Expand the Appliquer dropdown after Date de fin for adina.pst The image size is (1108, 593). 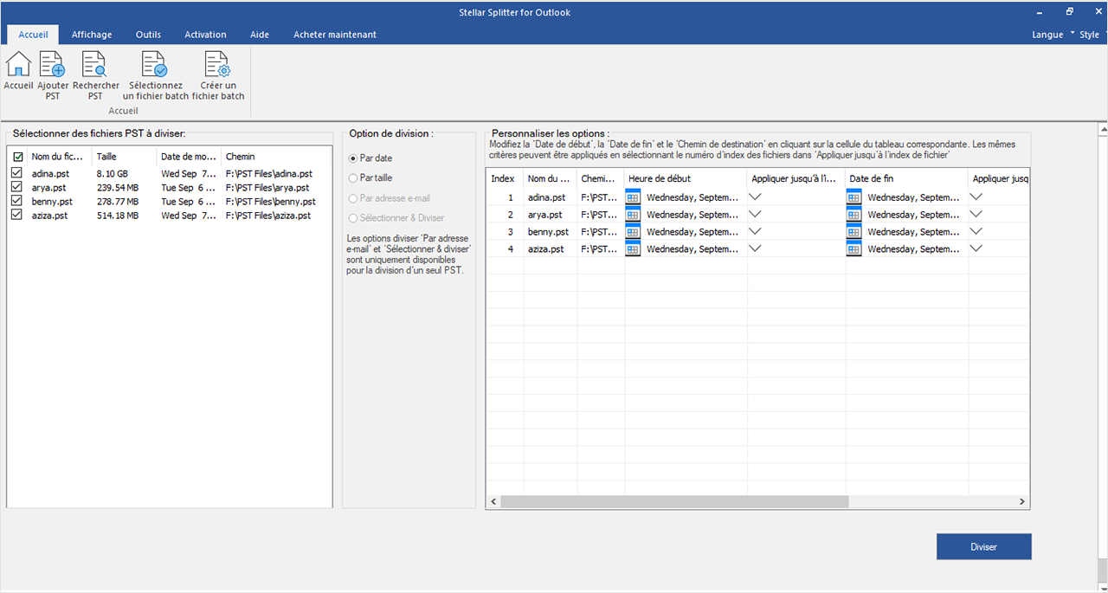tap(976, 197)
